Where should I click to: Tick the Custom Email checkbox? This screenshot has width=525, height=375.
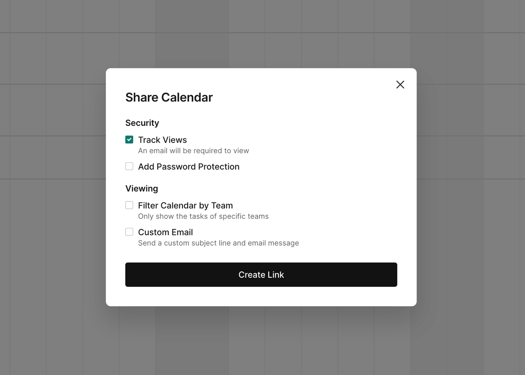[x=129, y=232]
